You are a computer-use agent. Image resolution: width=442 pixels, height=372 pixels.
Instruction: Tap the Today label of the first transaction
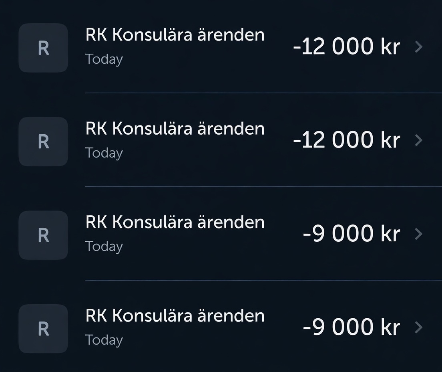point(104,59)
